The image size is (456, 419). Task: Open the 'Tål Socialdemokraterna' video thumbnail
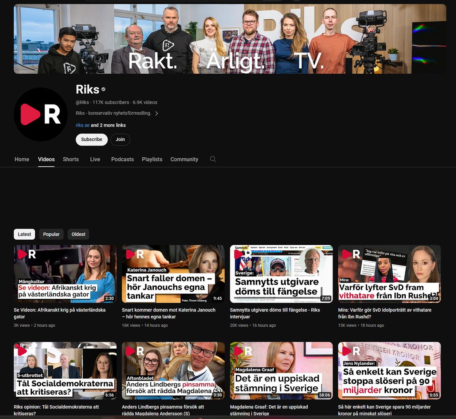(x=65, y=371)
